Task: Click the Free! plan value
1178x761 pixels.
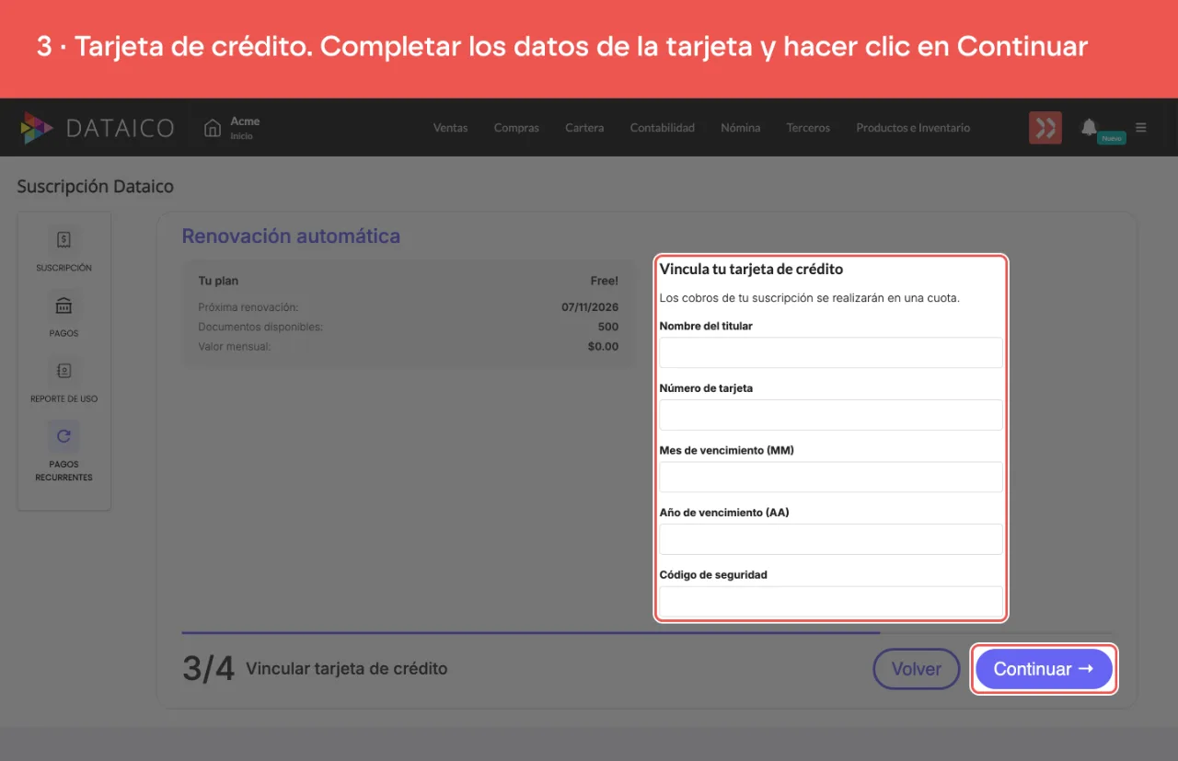Action: click(605, 281)
